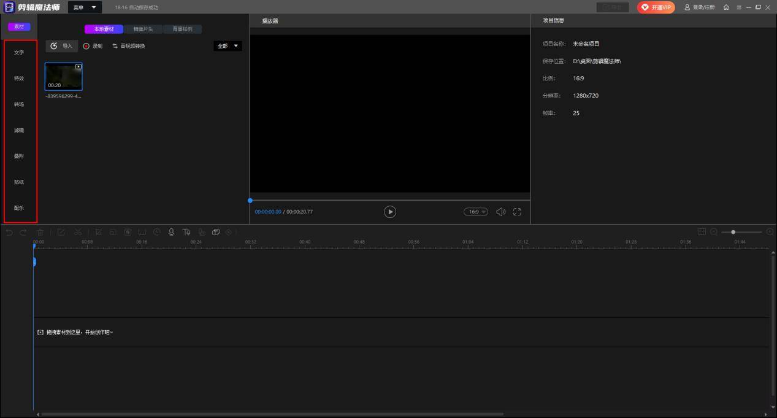Open the 16:9 aspect ratio dropdown
Image resolution: width=777 pixels, height=418 pixels.
(x=476, y=212)
